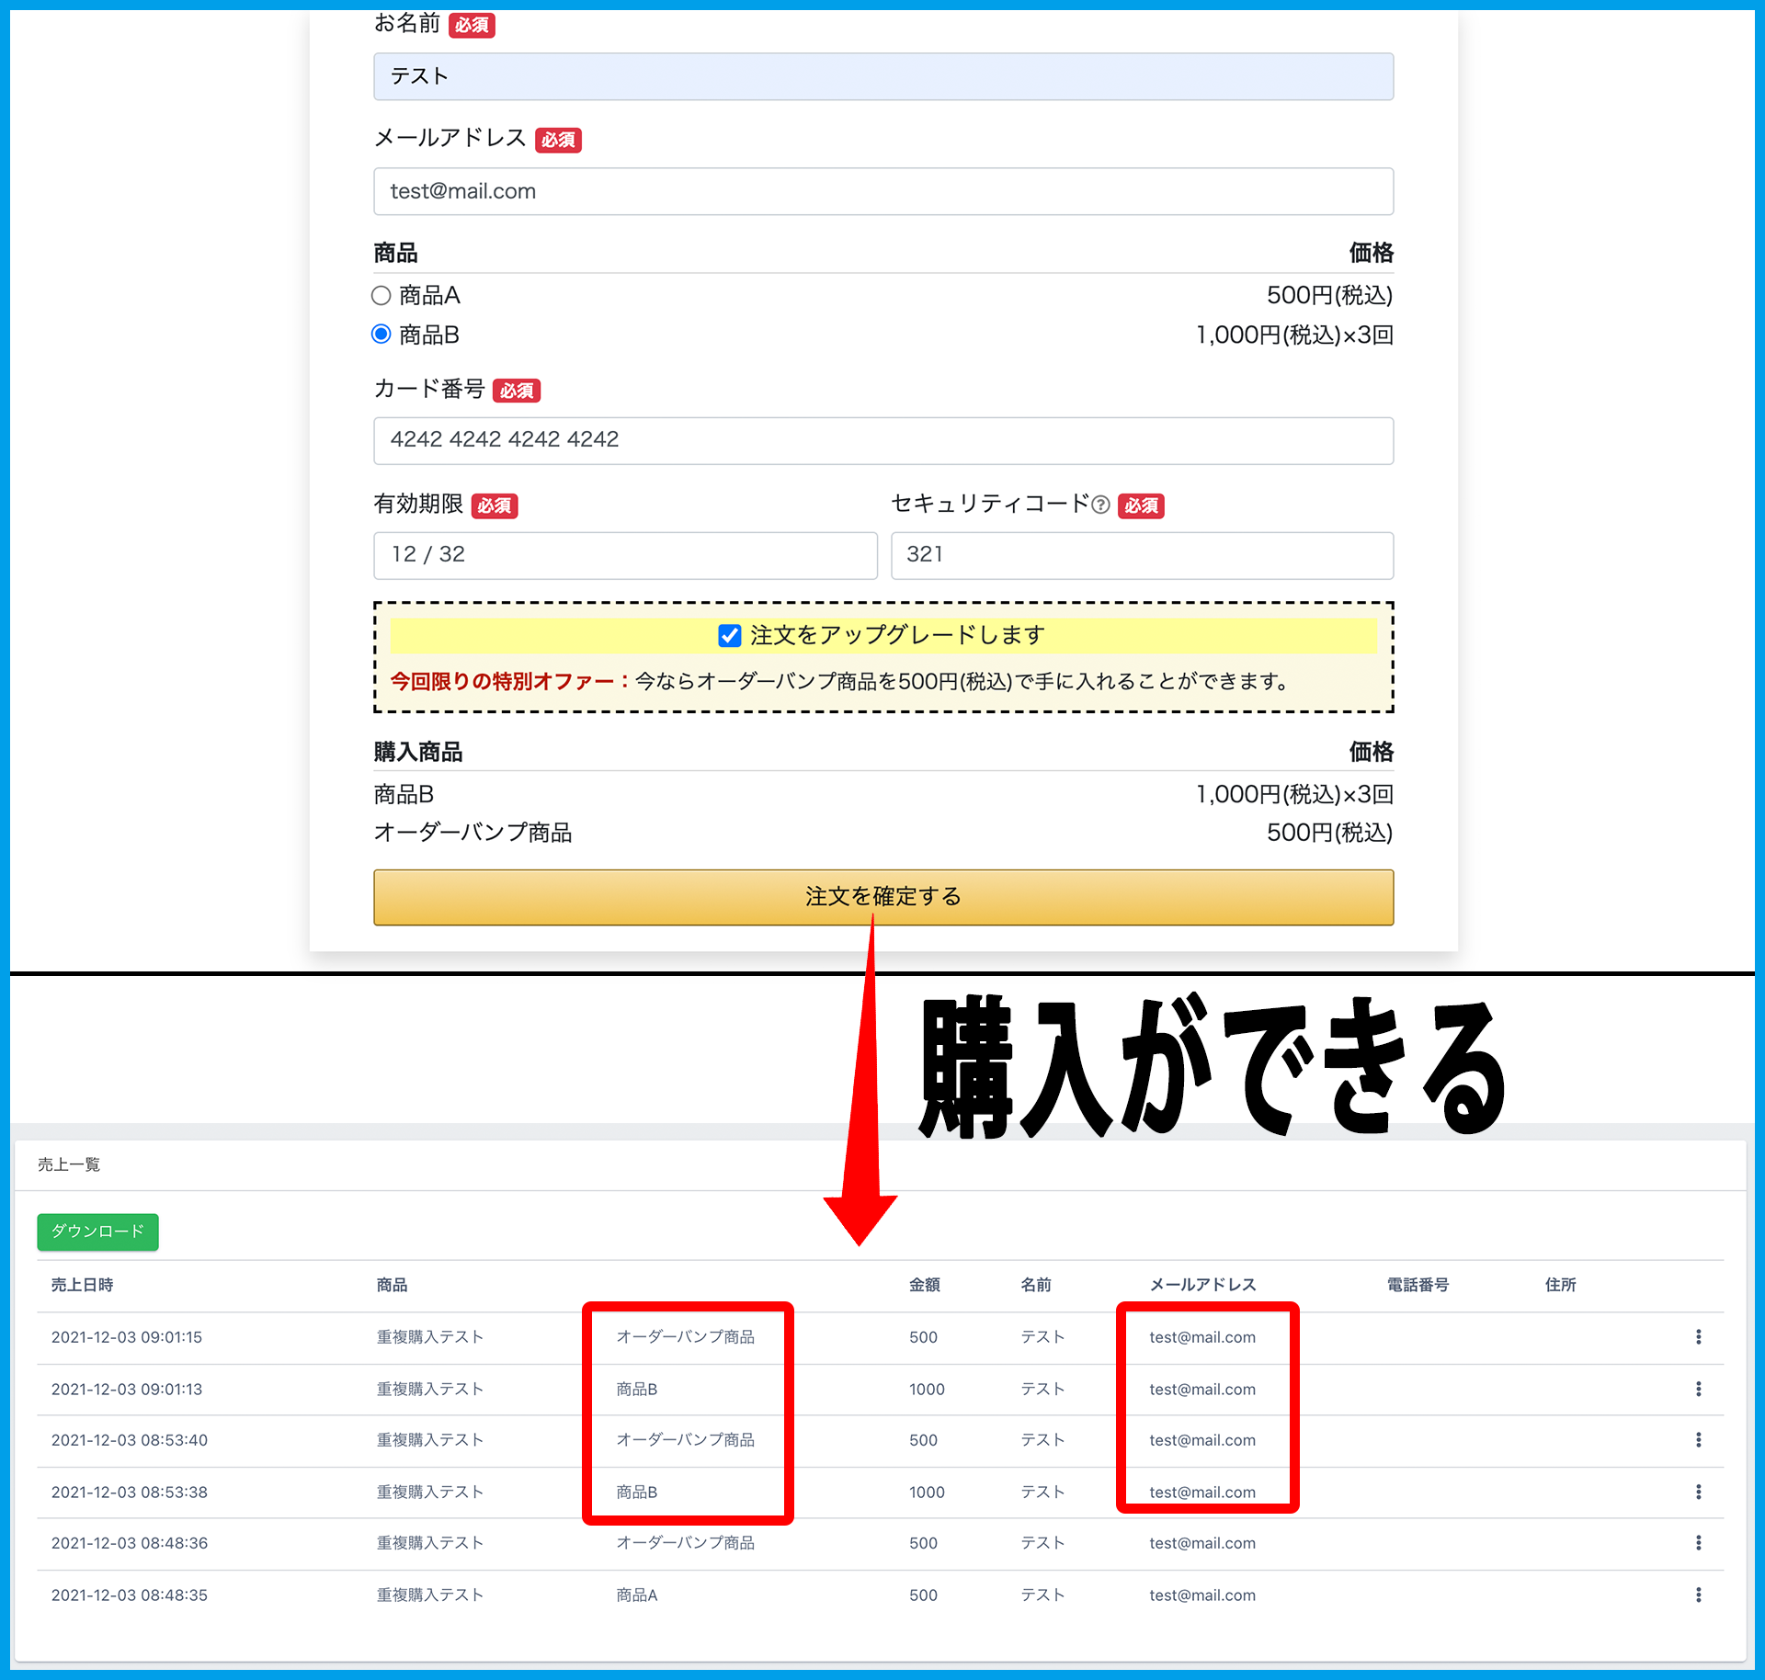Select the 商品A radio button
Viewport: 1765px width, 1680px height.
[x=381, y=295]
